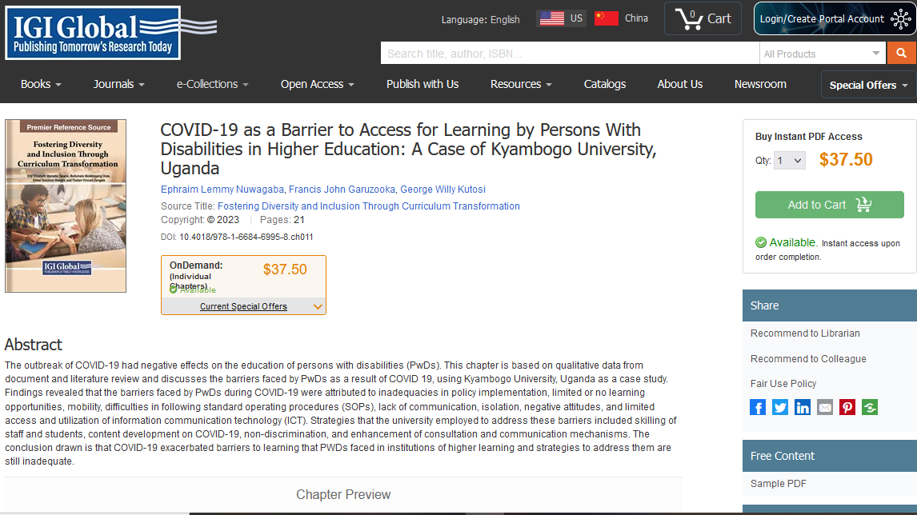Switch region to China flag
This screenshot has width=917, height=515.
click(x=621, y=18)
